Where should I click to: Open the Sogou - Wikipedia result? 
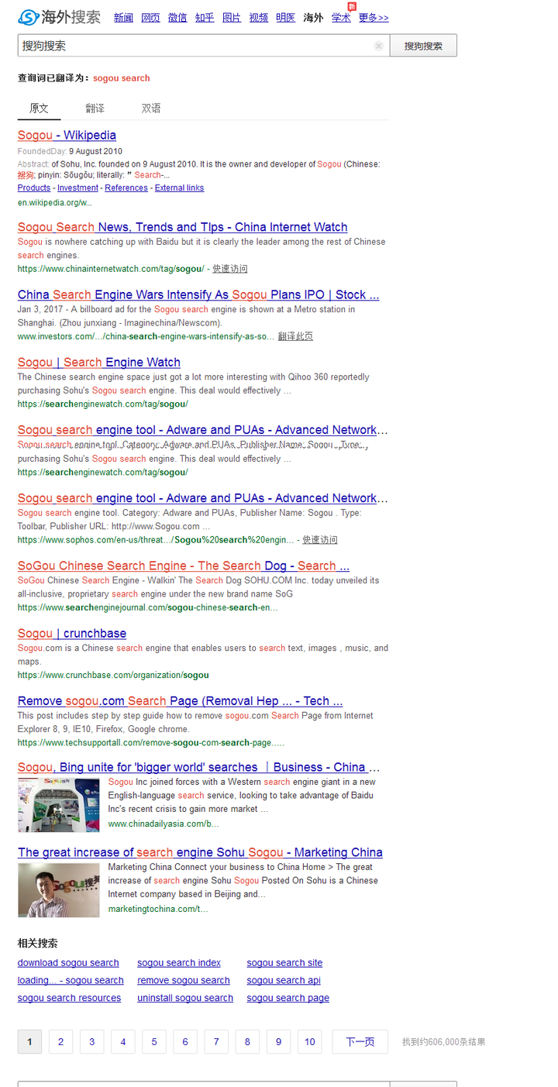[x=67, y=135]
